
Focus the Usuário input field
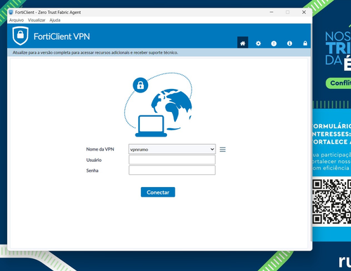(x=172, y=160)
